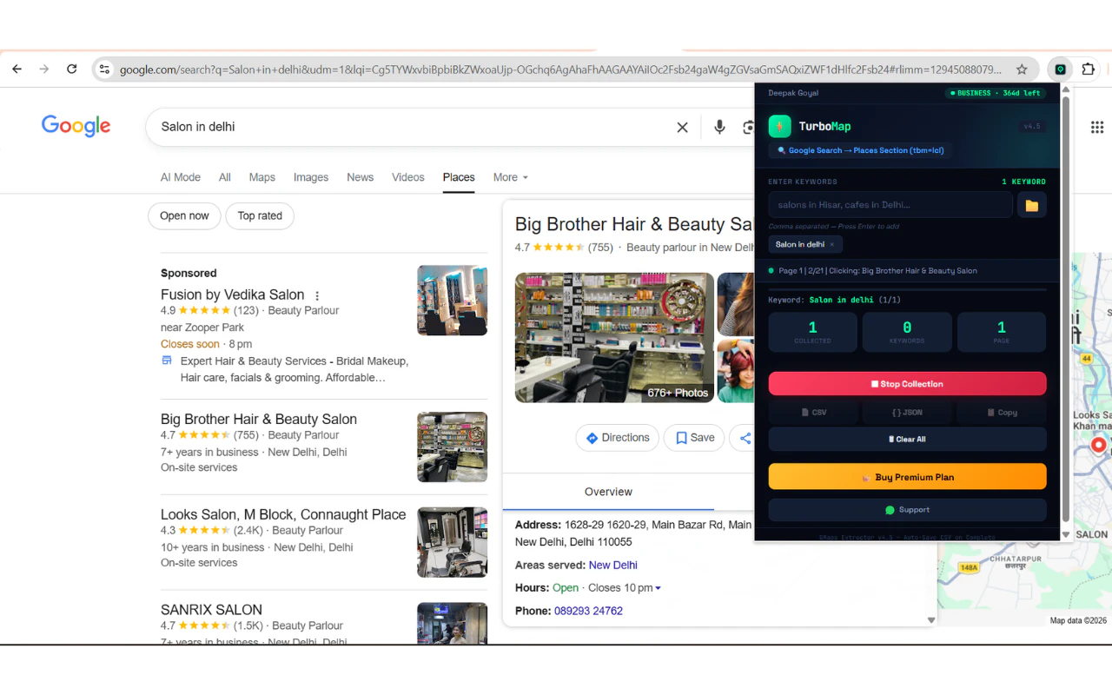Image resolution: width=1112 pixels, height=695 pixels.
Task: Select the Places tab
Action: [459, 177]
